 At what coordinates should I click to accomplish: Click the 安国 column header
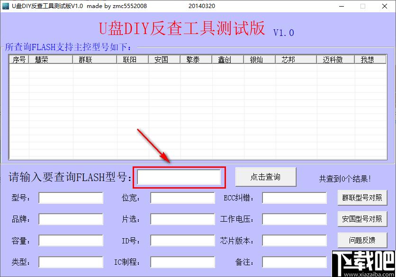164,60
